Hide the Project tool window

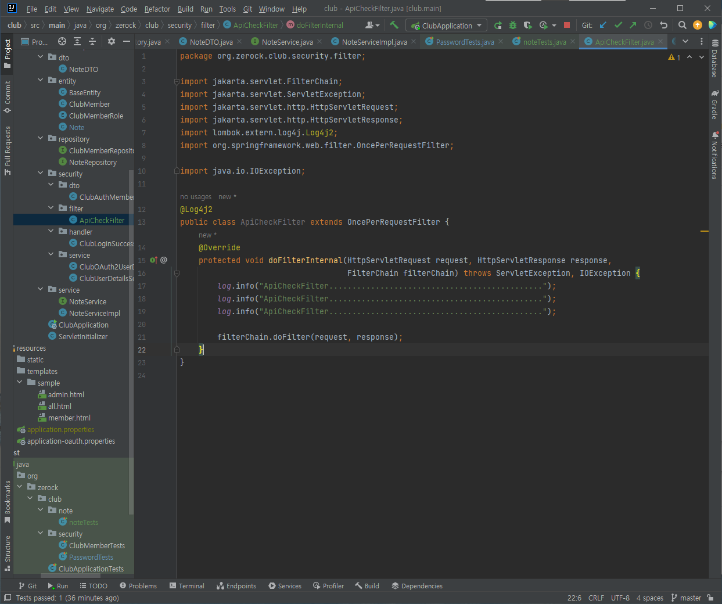(x=127, y=41)
